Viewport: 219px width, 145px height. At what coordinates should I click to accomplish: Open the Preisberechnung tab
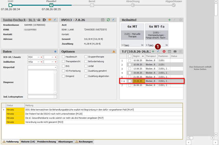click(47, 142)
